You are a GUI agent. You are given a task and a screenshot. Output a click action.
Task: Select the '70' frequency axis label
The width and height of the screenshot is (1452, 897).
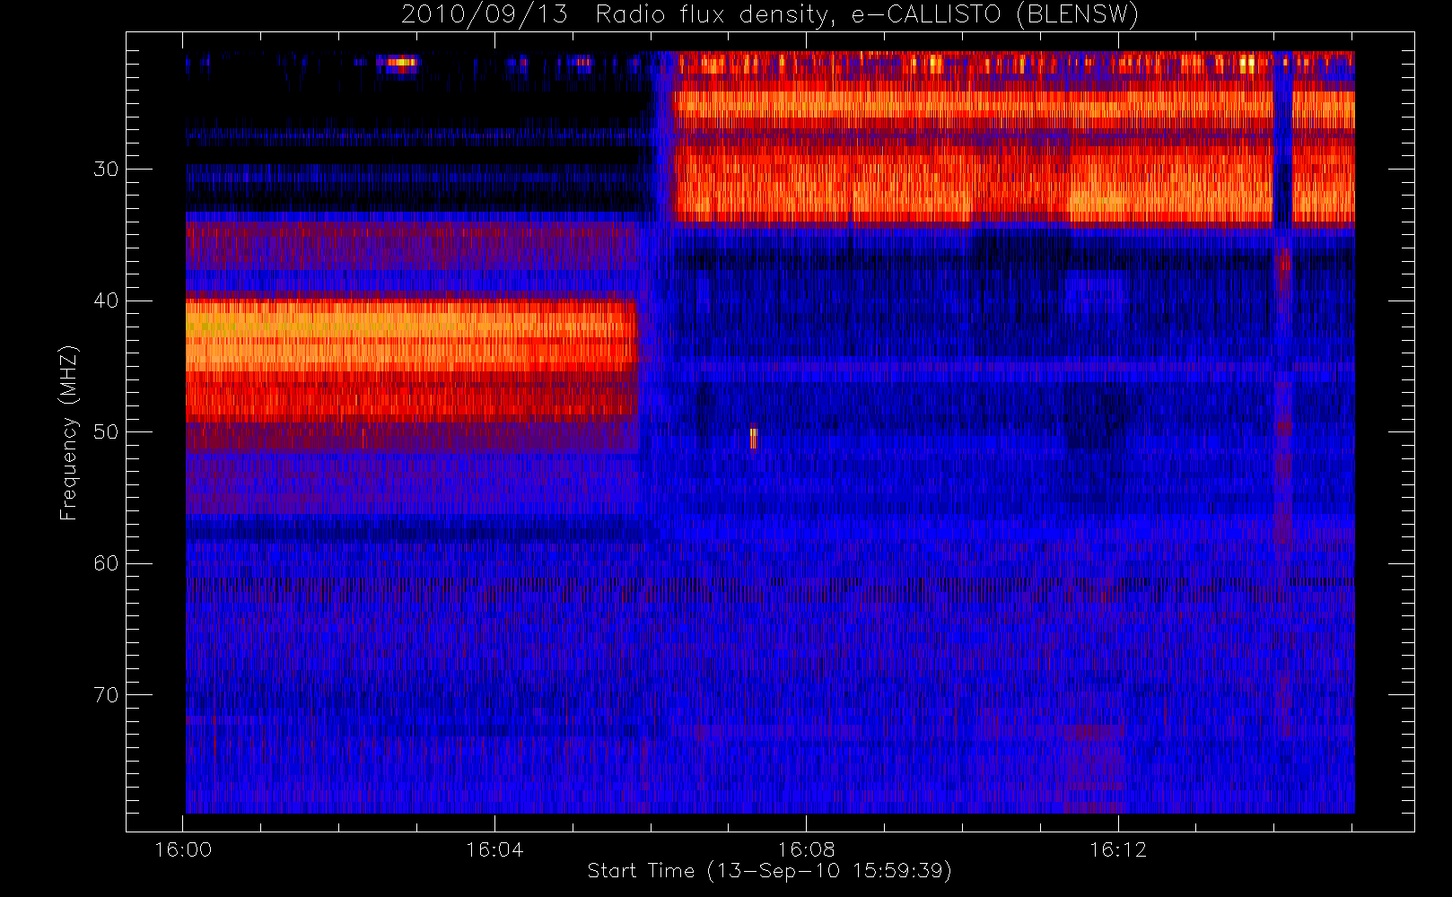[106, 695]
